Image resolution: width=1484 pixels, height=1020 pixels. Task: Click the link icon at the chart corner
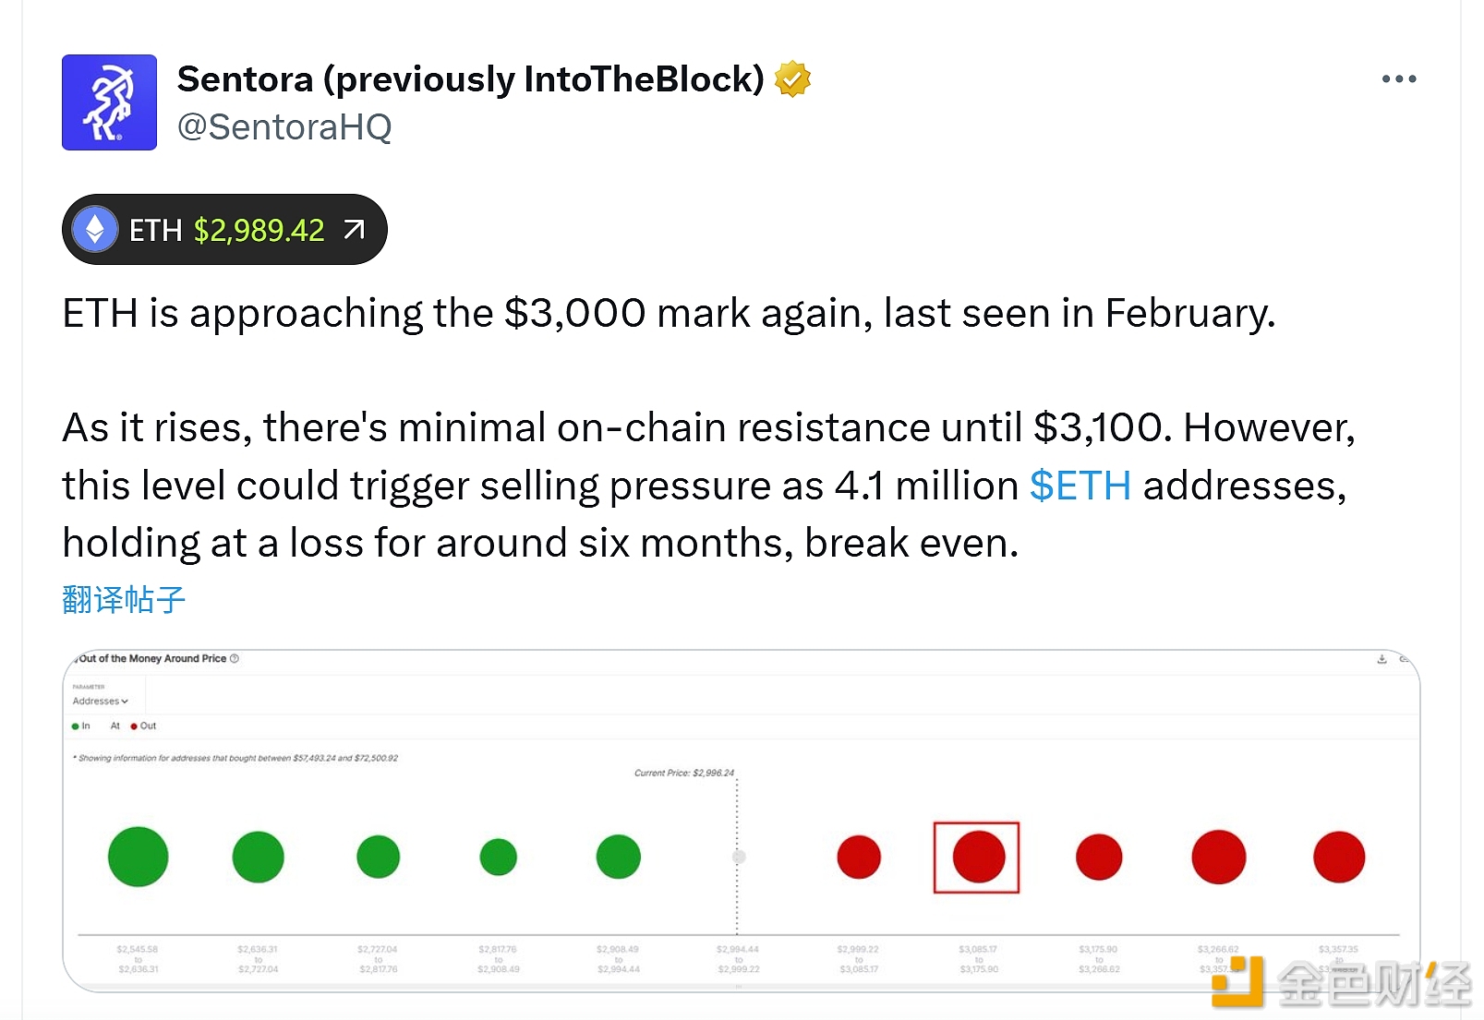[1404, 659]
